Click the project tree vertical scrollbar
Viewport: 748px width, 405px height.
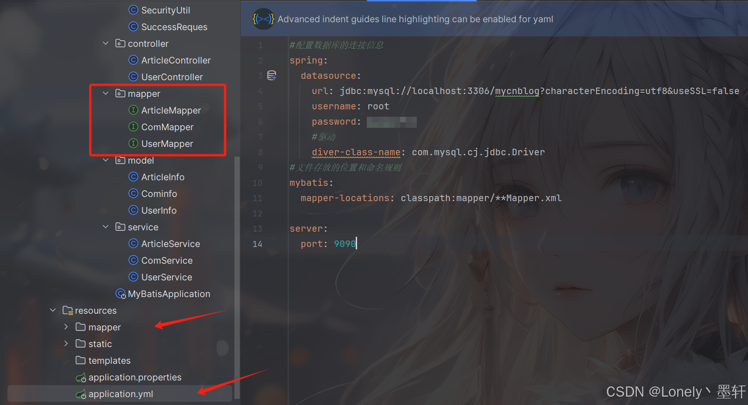pos(237,277)
